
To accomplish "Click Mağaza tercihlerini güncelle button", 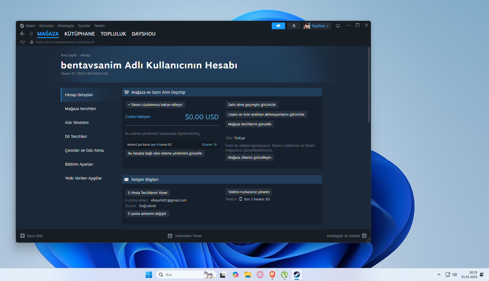I will pos(250,124).
